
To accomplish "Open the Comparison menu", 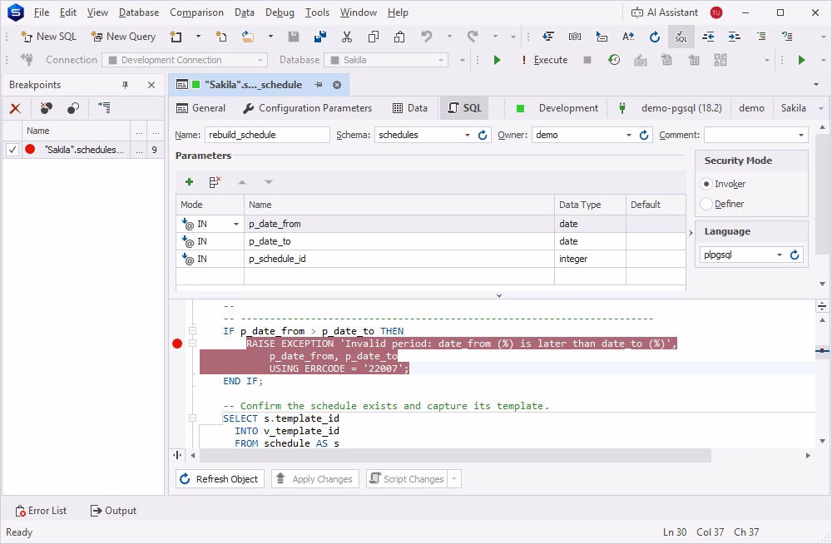I will coord(196,12).
